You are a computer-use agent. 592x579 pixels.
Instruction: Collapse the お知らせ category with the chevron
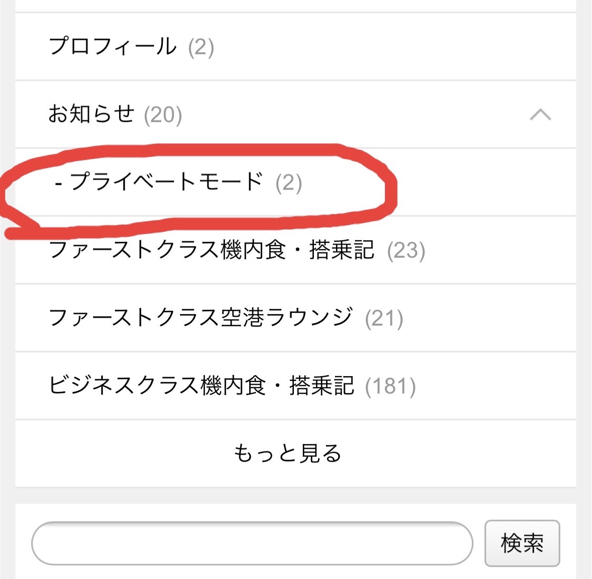540,114
